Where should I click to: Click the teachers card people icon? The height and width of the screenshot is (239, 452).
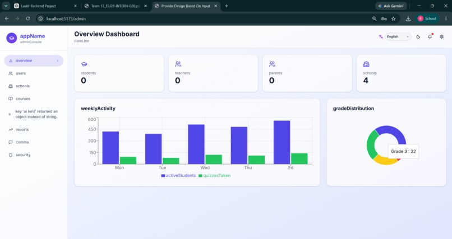point(178,64)
